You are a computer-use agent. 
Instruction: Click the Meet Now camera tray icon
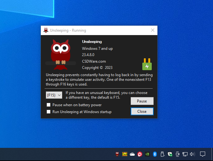[177, 154]
